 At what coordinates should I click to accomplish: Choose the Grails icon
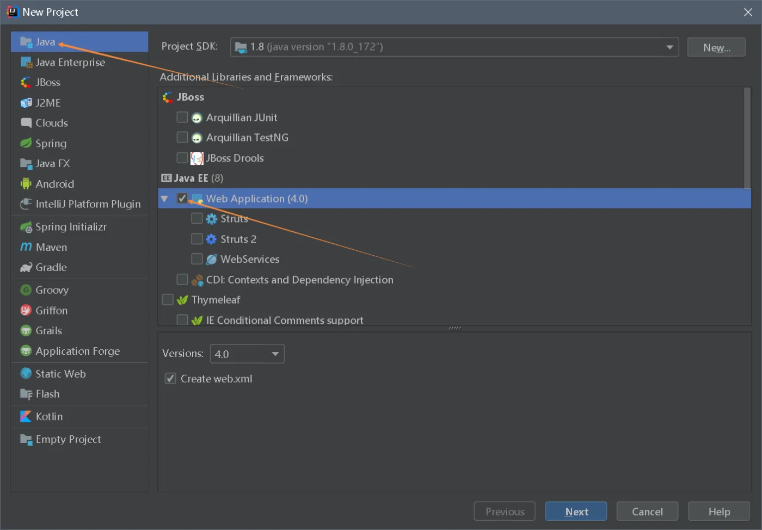pos(26,331)
